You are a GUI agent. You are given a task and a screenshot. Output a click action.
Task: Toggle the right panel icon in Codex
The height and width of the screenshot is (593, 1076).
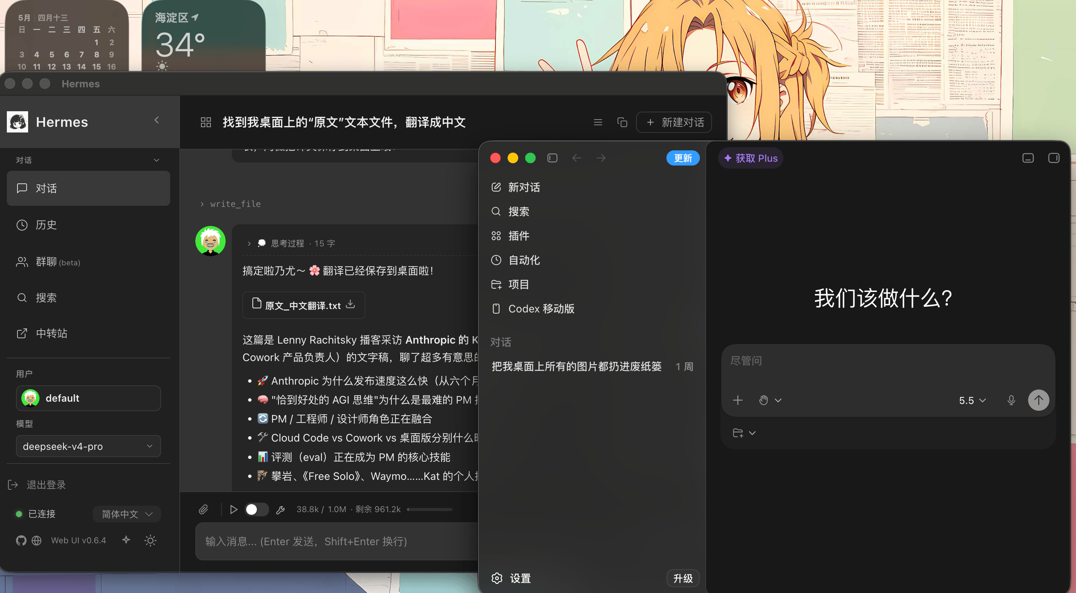click(1054, 158)
